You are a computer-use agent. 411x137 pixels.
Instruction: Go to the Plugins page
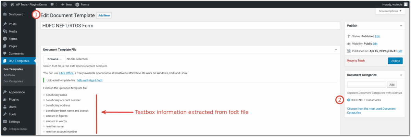(17, 99)
